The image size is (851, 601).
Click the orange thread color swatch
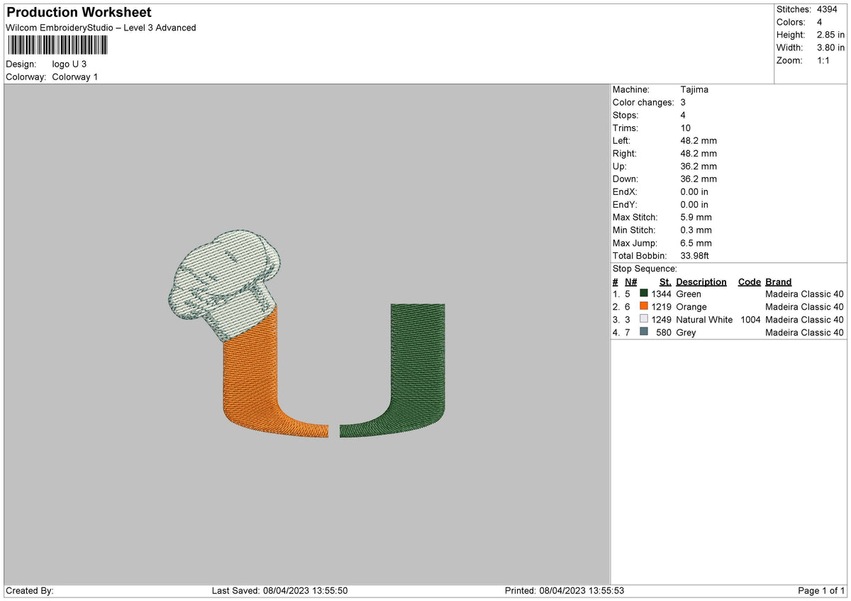644,306
